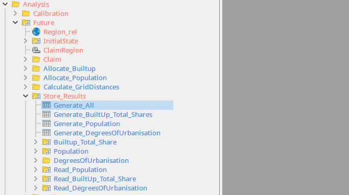
Task: Select the Future tree item
Action: [x=43, y=22]
